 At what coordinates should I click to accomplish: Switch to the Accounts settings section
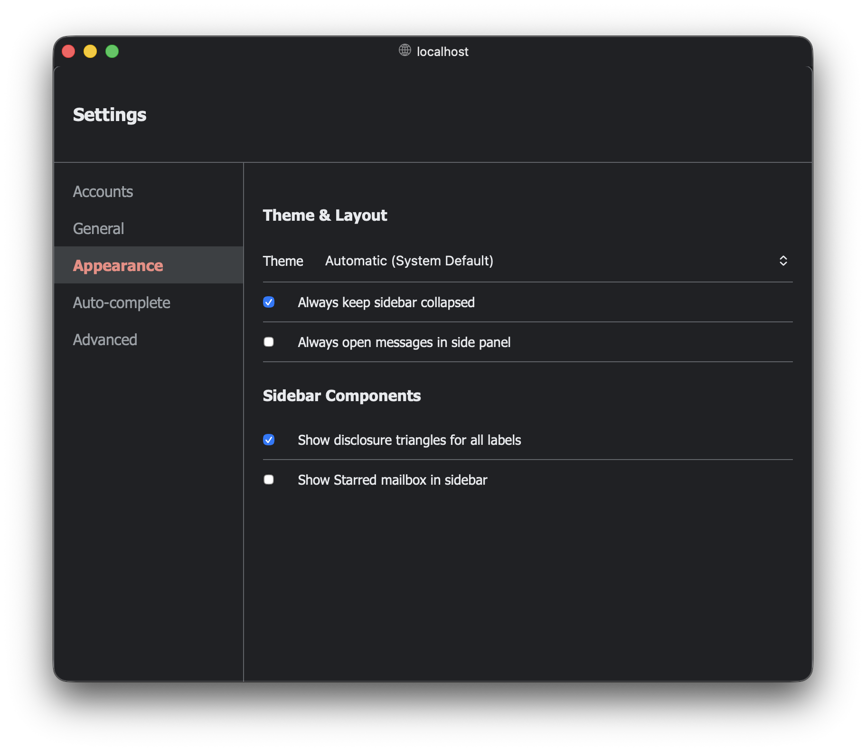coord(103,191)
